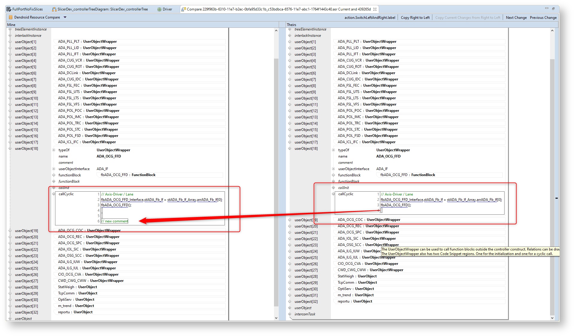Click the Dendroid Resource Compare icon

coord(10,17)
